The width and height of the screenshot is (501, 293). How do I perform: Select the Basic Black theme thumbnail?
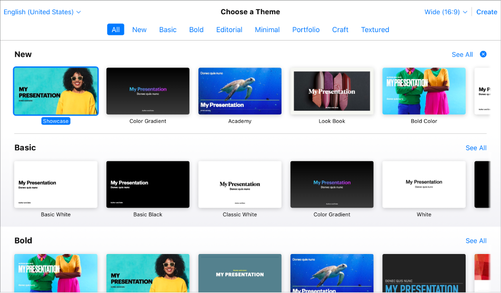click(x=148, y=184)
